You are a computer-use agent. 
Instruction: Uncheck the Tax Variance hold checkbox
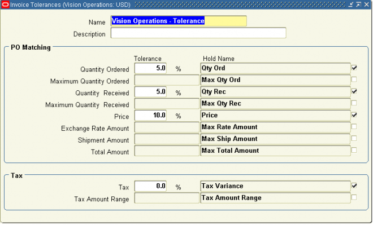354,186
